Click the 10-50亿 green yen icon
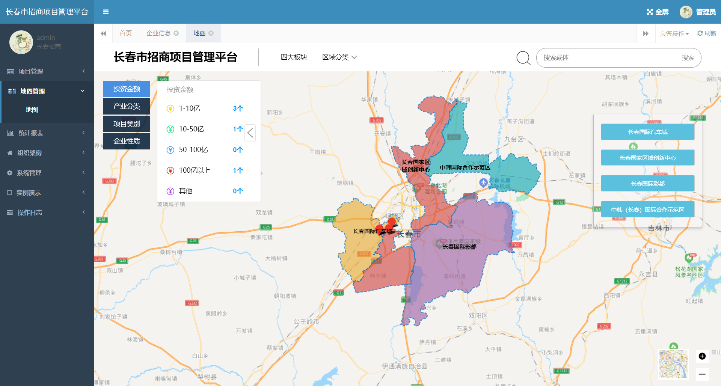 pos(170,129)
